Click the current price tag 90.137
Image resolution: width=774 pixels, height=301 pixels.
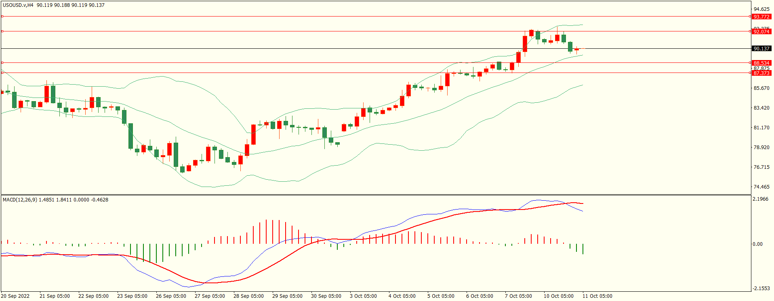tap(761, 49)
